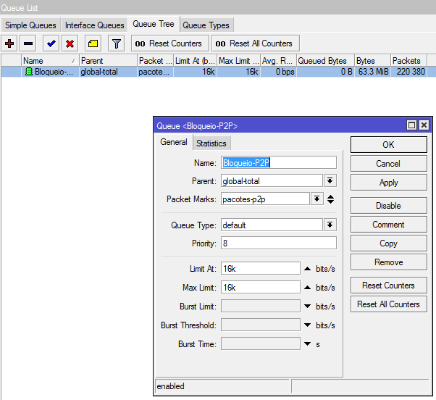Click the Priority input field
The width and height of the screenshot is (436, 400).
click(279, 243)
